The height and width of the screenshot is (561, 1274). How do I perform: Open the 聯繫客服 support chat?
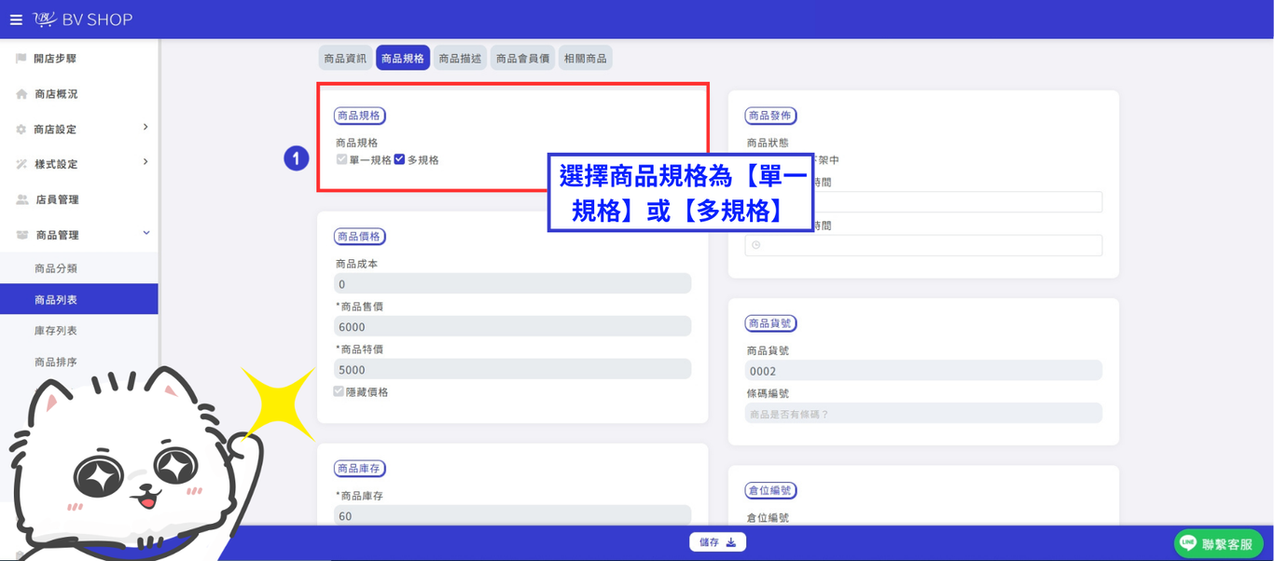pyautogui.click(x=1218, y=543)
